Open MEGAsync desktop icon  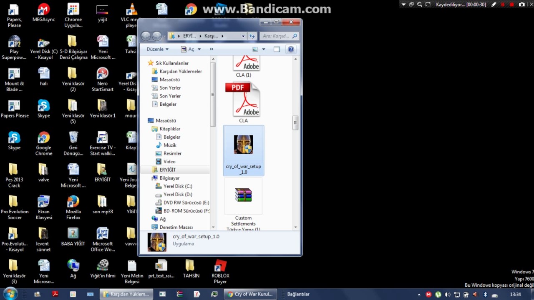[44, 12]
